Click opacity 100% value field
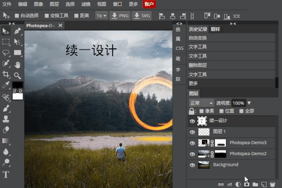This screenshot has width=282, height=188. coord(238,103)
